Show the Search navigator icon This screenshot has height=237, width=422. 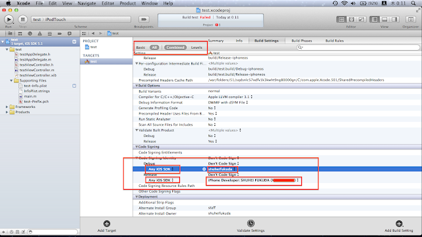pos(30,34)
